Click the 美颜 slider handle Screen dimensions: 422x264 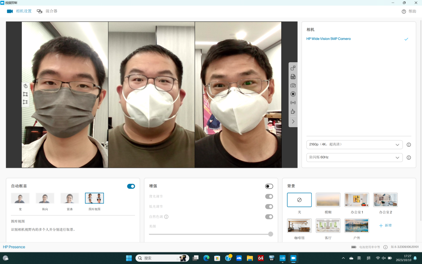click(270, 234)
